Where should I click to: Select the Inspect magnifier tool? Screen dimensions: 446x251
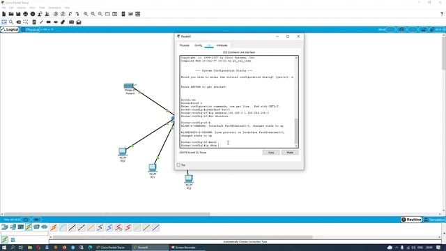click(11, 22)
